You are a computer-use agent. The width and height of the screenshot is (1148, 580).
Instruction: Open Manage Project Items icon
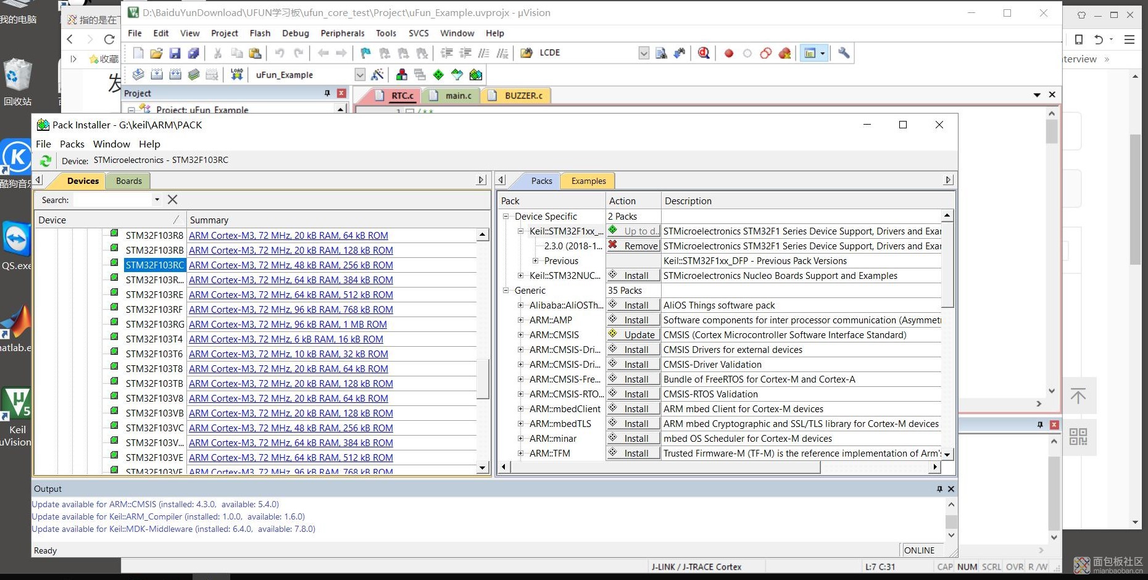[402, 75]
